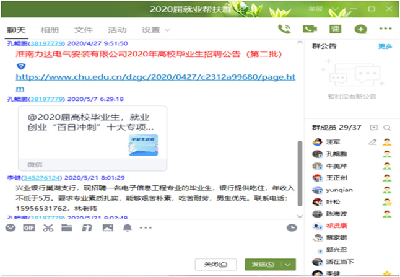Expand the 设置 dropdown tab

click(x=155, y=30)
